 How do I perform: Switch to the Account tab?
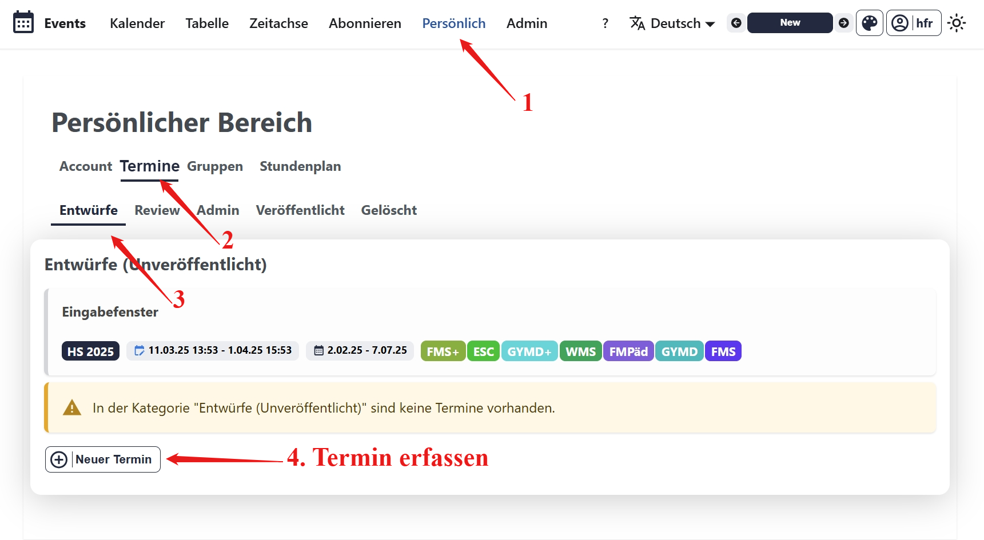pos(86,166)
